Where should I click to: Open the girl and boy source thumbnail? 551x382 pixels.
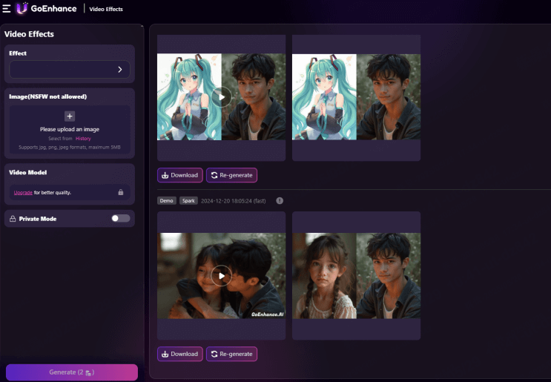pos(356,276)
